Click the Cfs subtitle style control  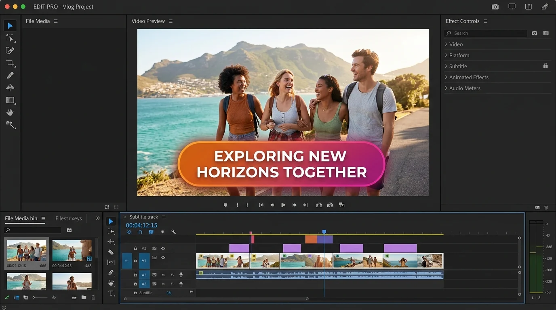click(169, 293)
